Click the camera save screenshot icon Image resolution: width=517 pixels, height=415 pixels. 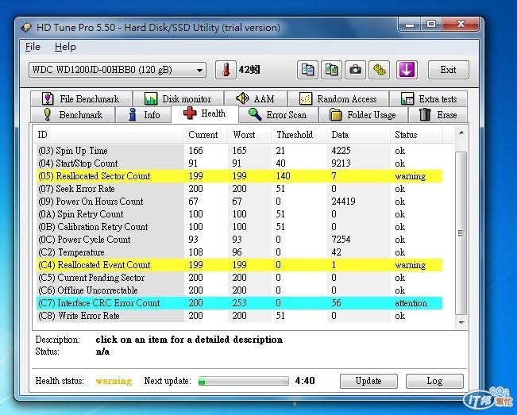pos(355,70)
